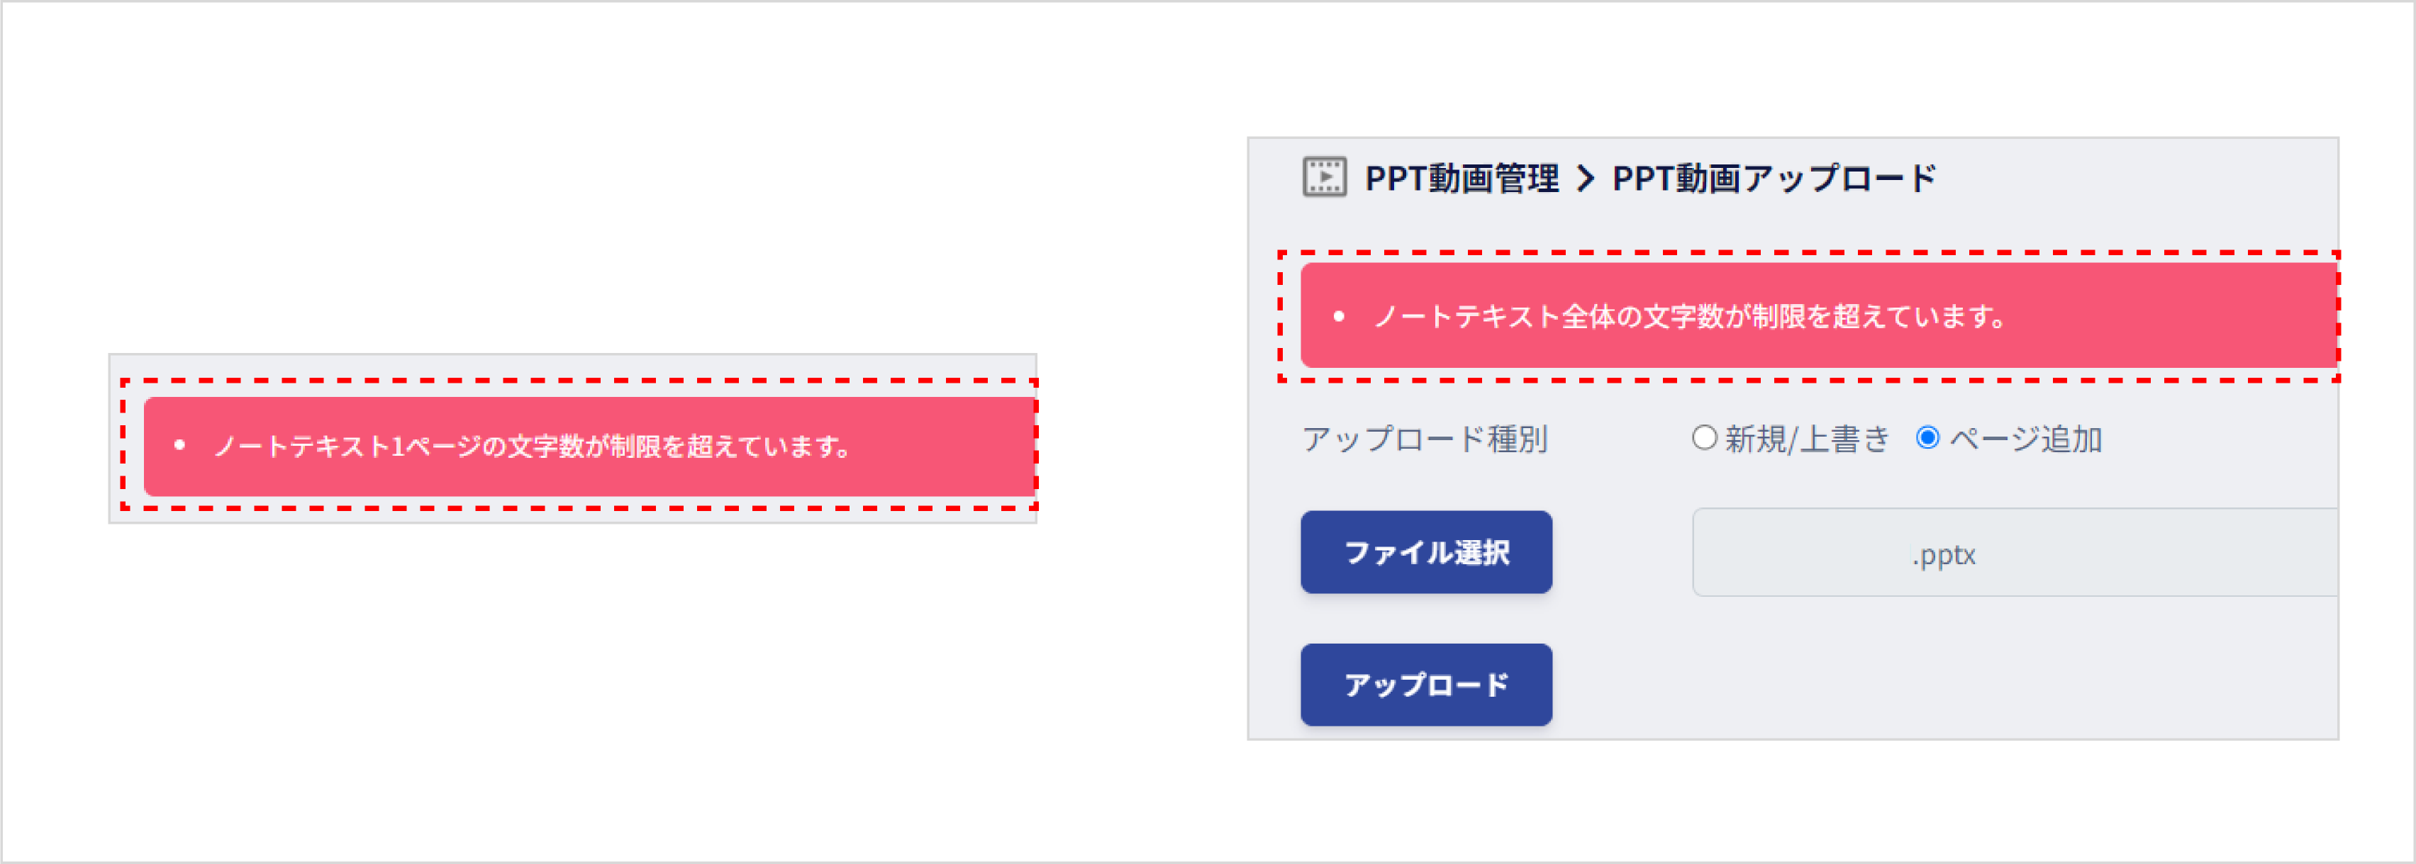Click the ファイル選択 button

point(1427,552)
